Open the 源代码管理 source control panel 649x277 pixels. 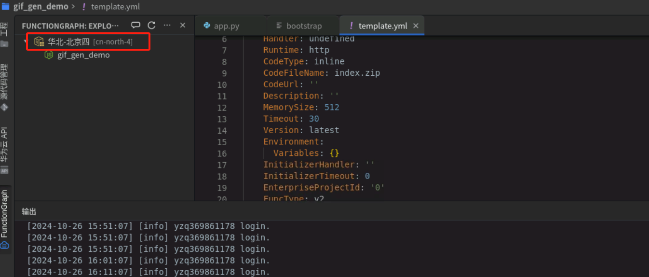pos(4,87)
